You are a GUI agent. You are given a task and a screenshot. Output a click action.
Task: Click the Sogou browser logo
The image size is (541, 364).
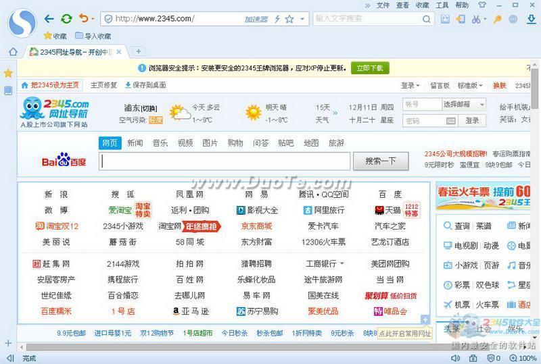[22, 22]
